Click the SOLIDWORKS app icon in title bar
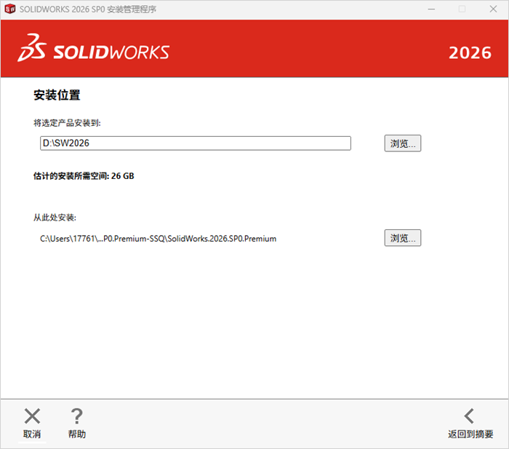509x449 pixels. (10, 9)
